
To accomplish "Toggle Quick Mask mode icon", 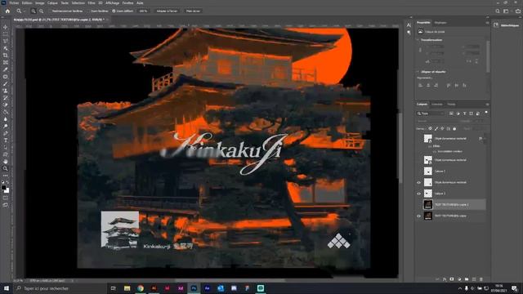I will point(6,198).
